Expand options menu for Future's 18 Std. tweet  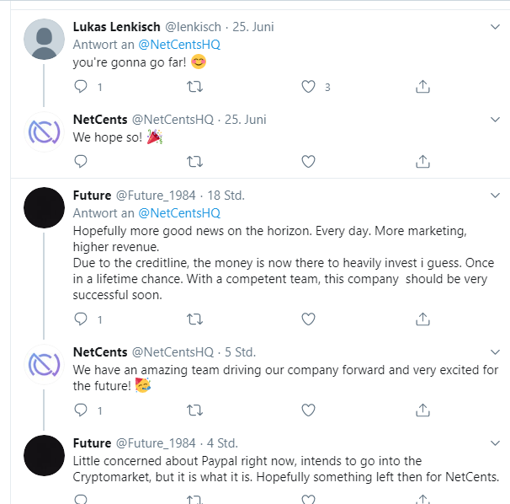coord(494,196)
